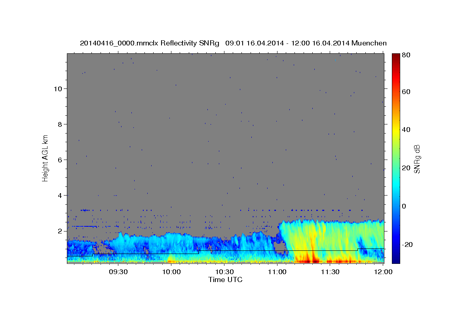Click the dark red top of the colorbar
Viewport: 475px width, 316px height.
(x=396, y=57)
